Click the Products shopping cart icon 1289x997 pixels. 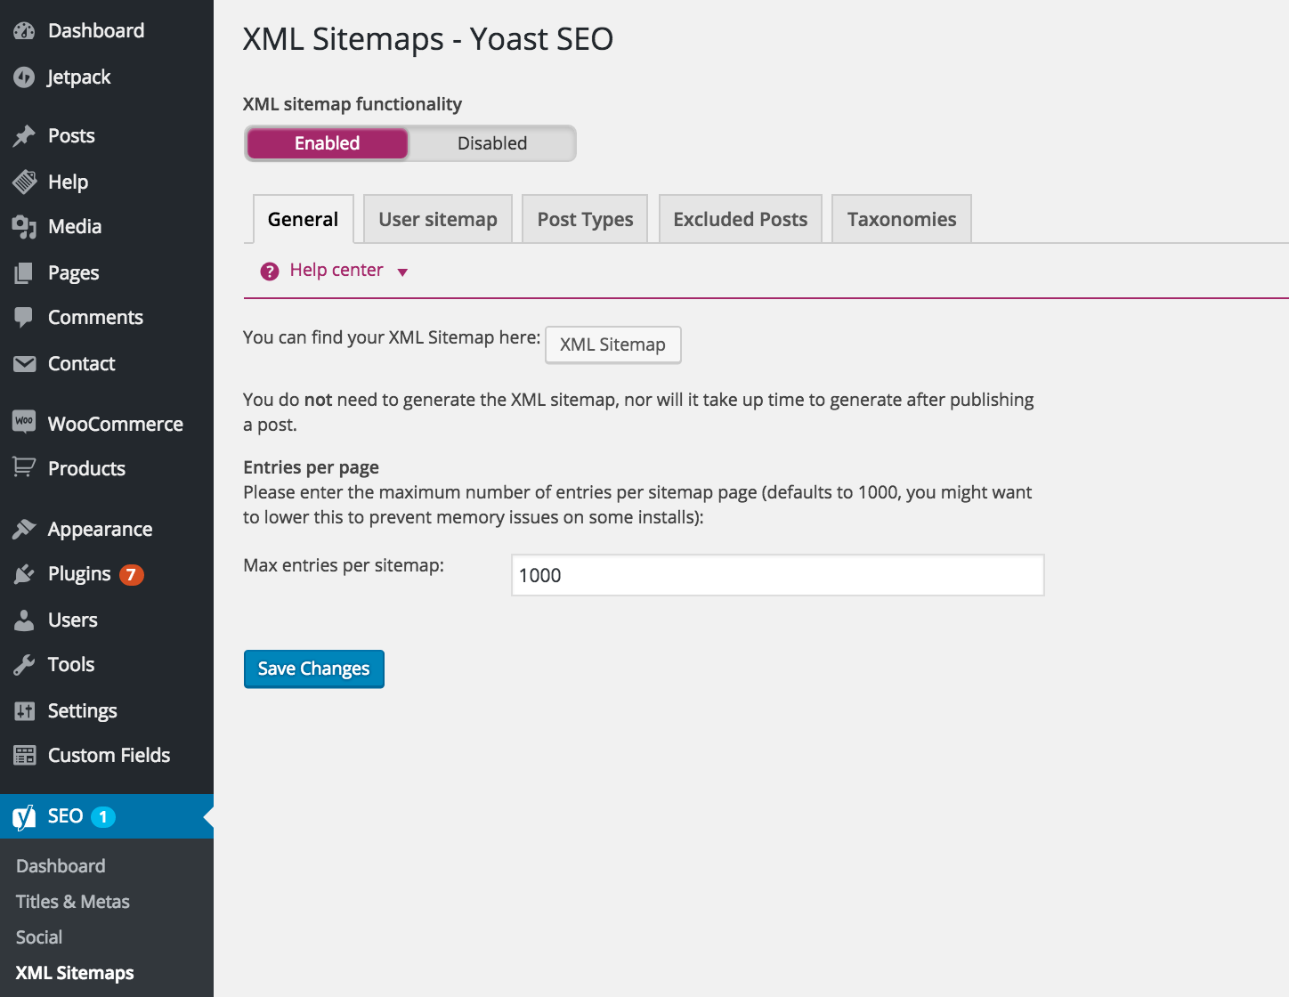click(24, 466)
